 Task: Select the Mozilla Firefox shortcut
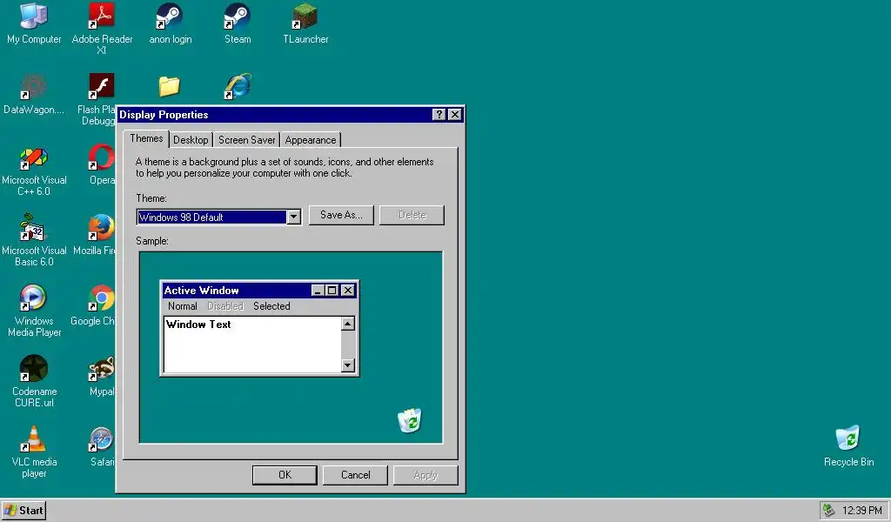[96, 235]
